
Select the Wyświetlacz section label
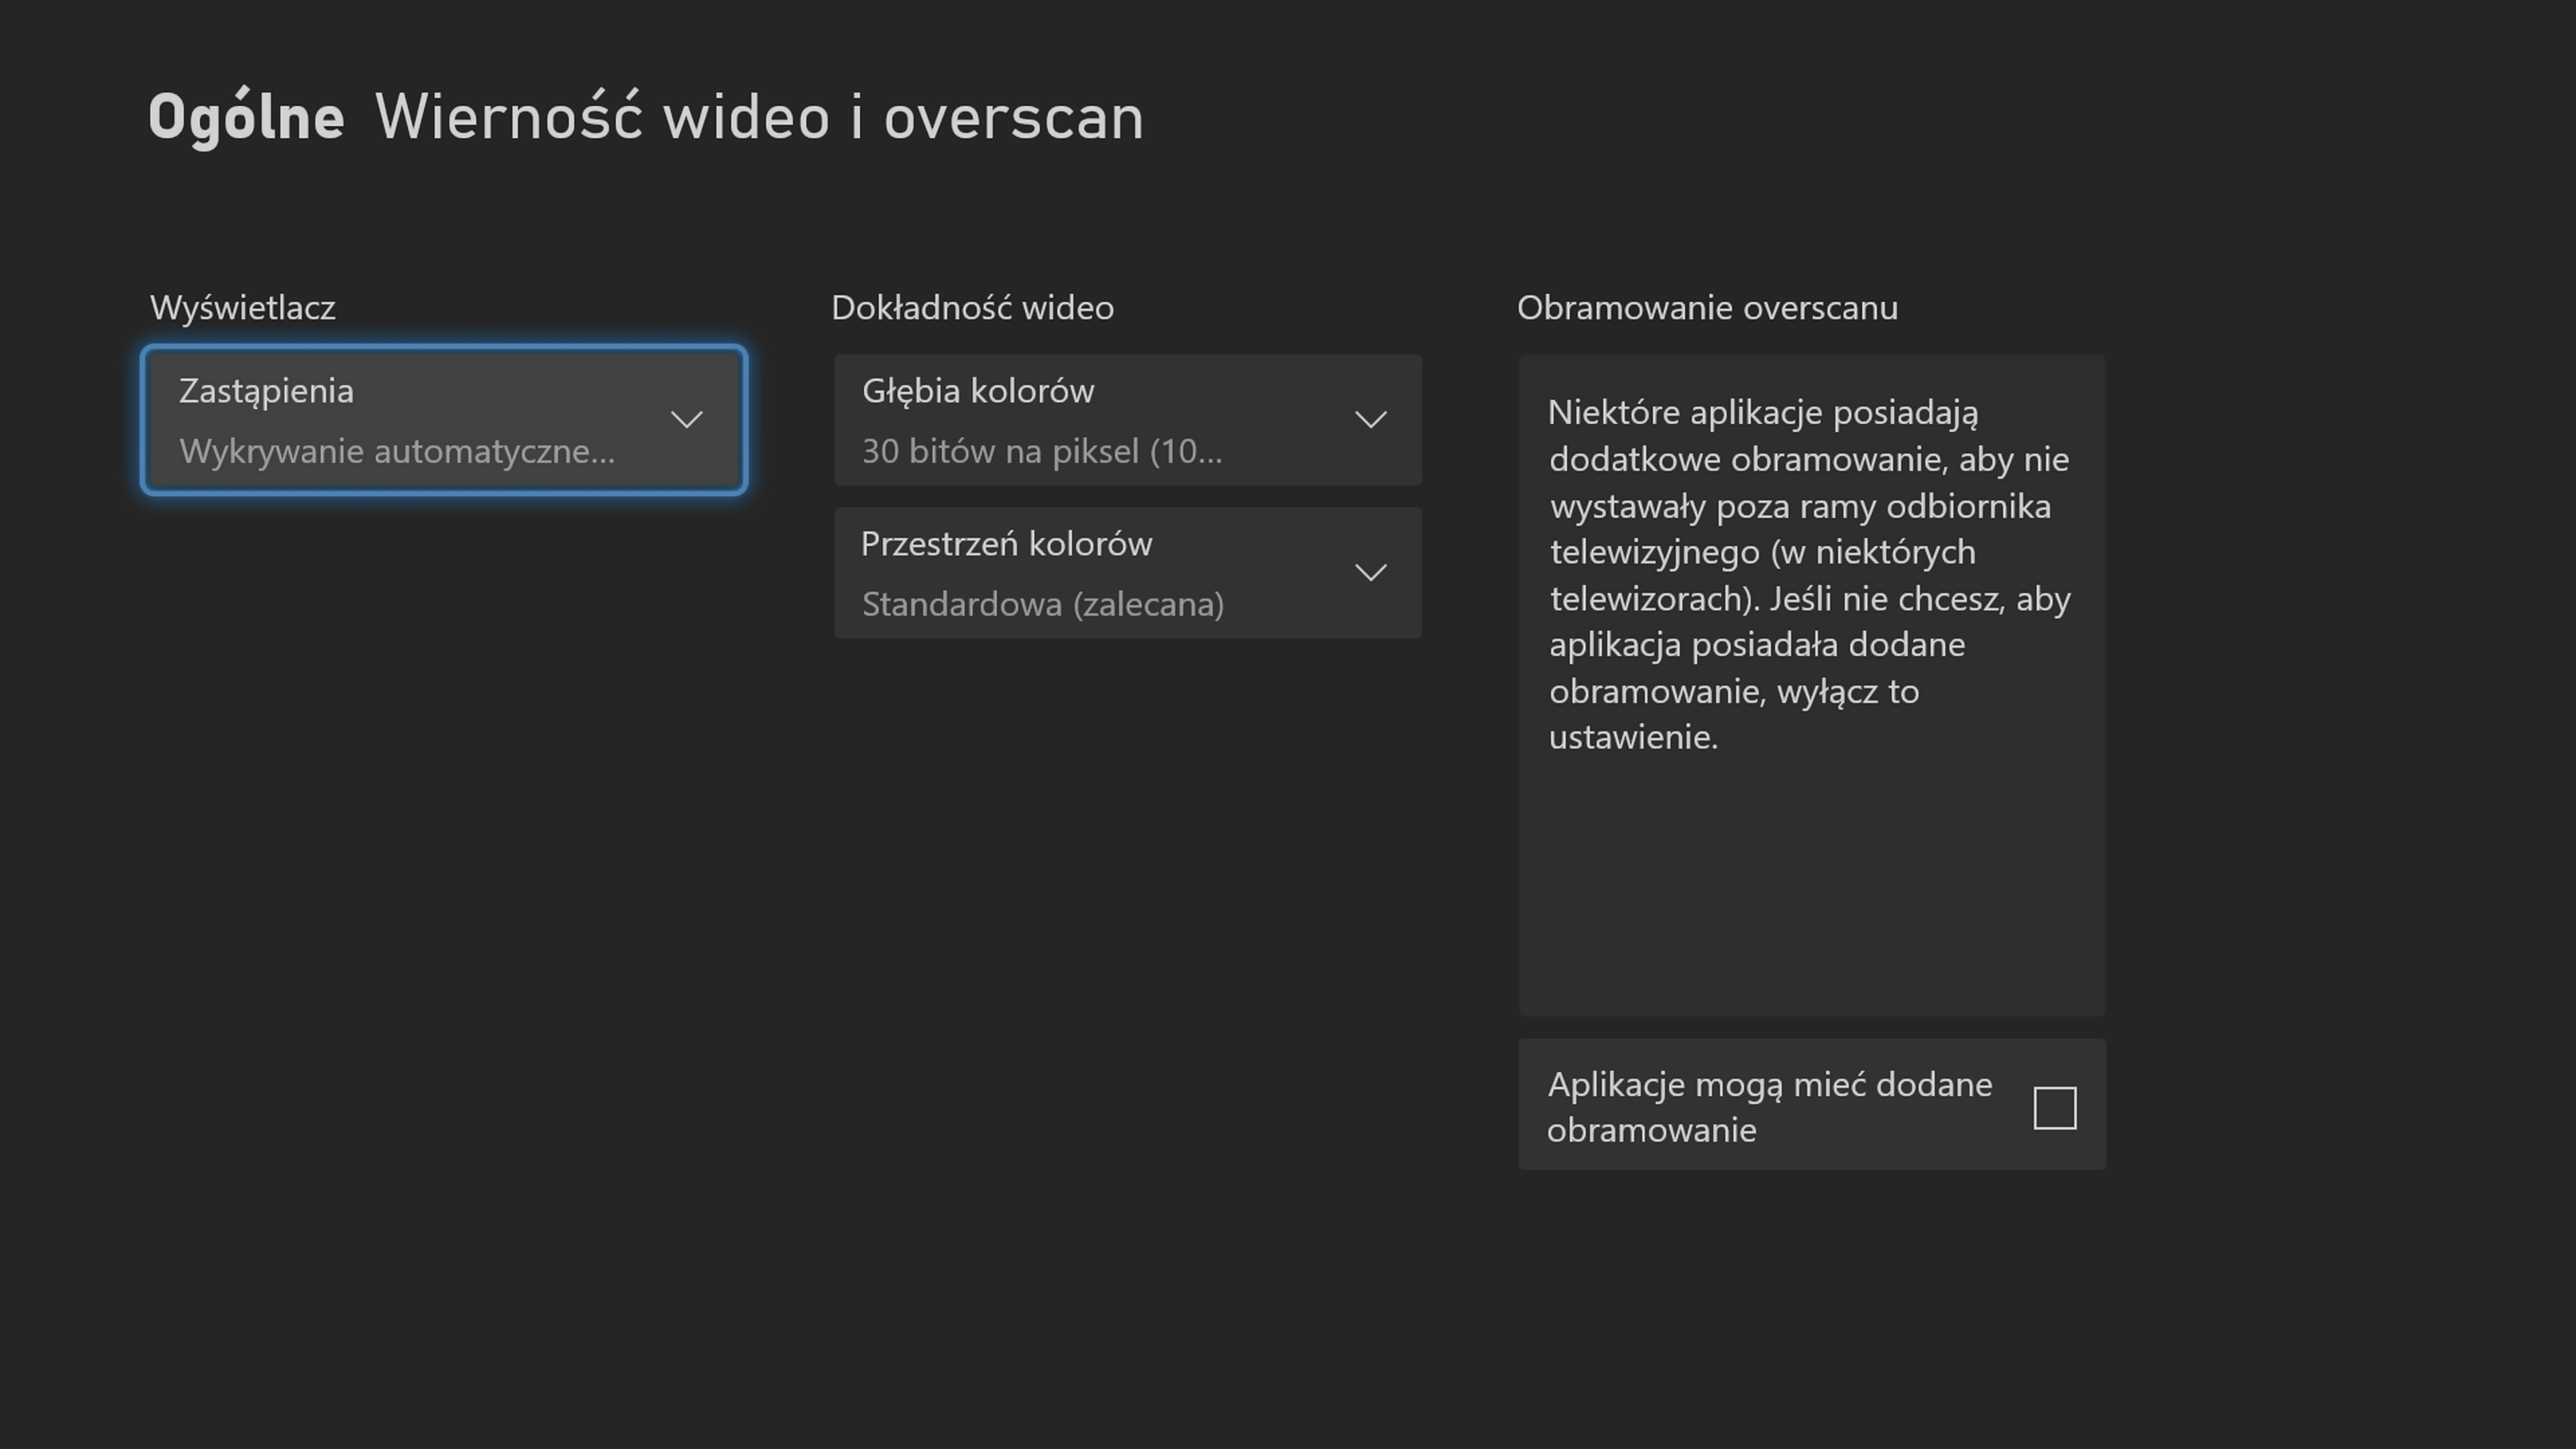coord(243,307)
